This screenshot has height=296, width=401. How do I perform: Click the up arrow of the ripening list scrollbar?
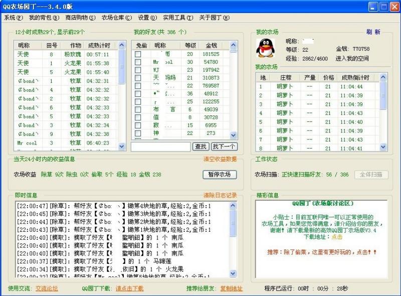point(122,45)
